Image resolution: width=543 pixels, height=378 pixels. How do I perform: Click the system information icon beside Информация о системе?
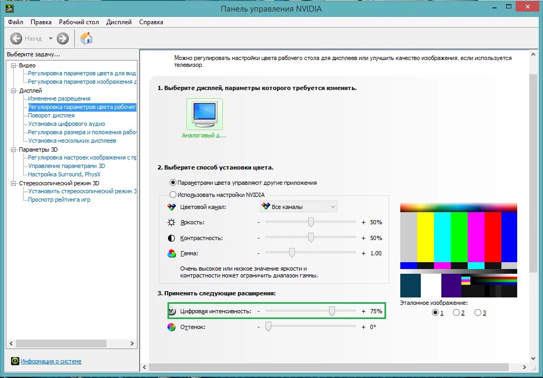click(x=15, y=361)
